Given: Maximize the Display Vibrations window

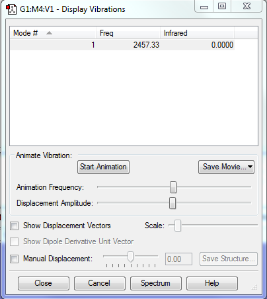Looking at the screenshot, I should tap(222, 7).
